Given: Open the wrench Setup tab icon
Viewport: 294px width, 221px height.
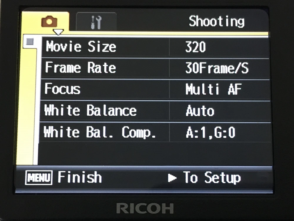Looking at the screenshot, I should [96, 22].
